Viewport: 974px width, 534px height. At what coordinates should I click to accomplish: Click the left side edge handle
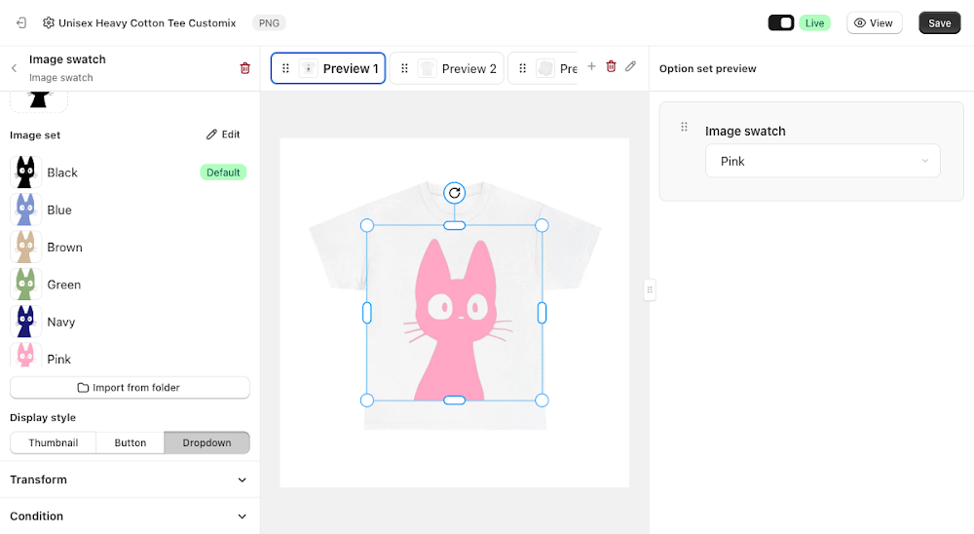[x=367, y=313]
